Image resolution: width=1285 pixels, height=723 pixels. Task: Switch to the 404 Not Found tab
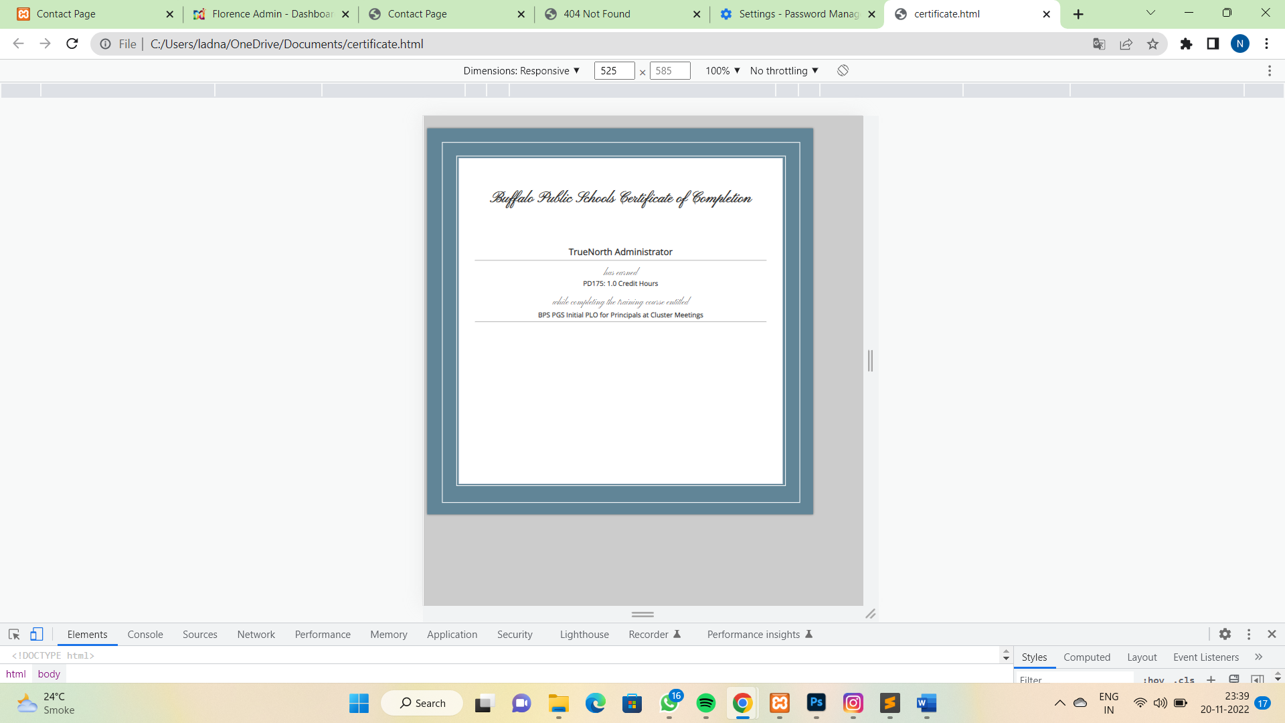pyautogui.click(x=622, y=14)
